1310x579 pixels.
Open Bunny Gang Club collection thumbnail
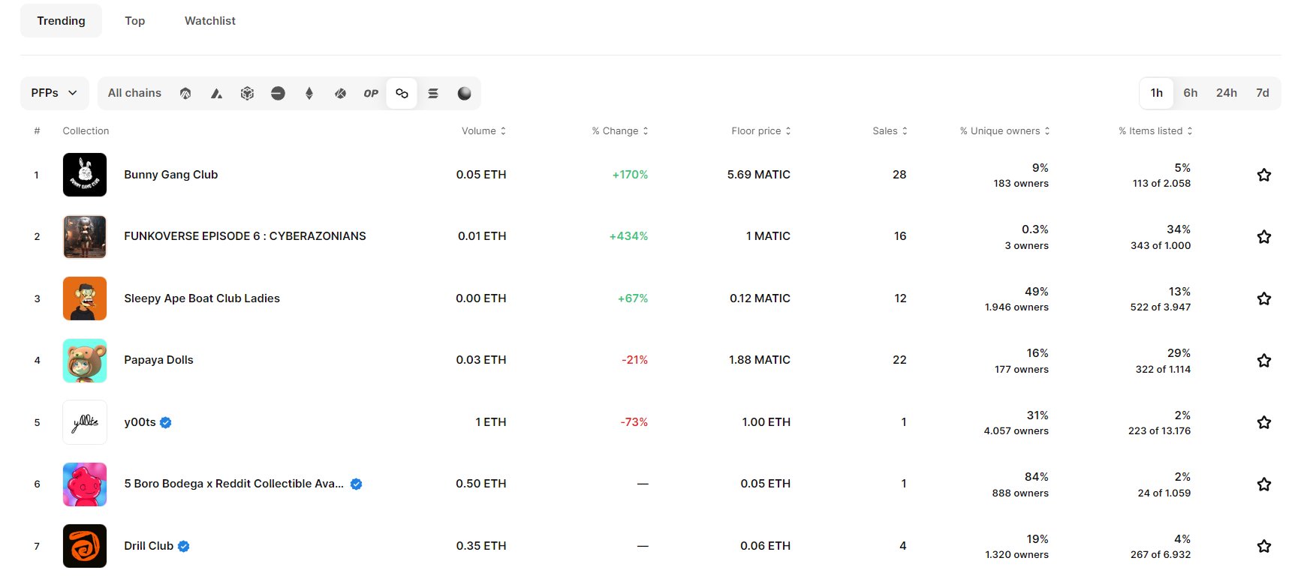click(x=85, y=175)
